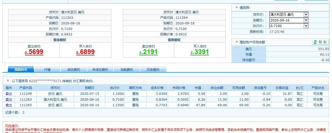Viewport: 332px width, 133px height.
Task: Click the 市值 value 60.11
Action: coord(325,55)
